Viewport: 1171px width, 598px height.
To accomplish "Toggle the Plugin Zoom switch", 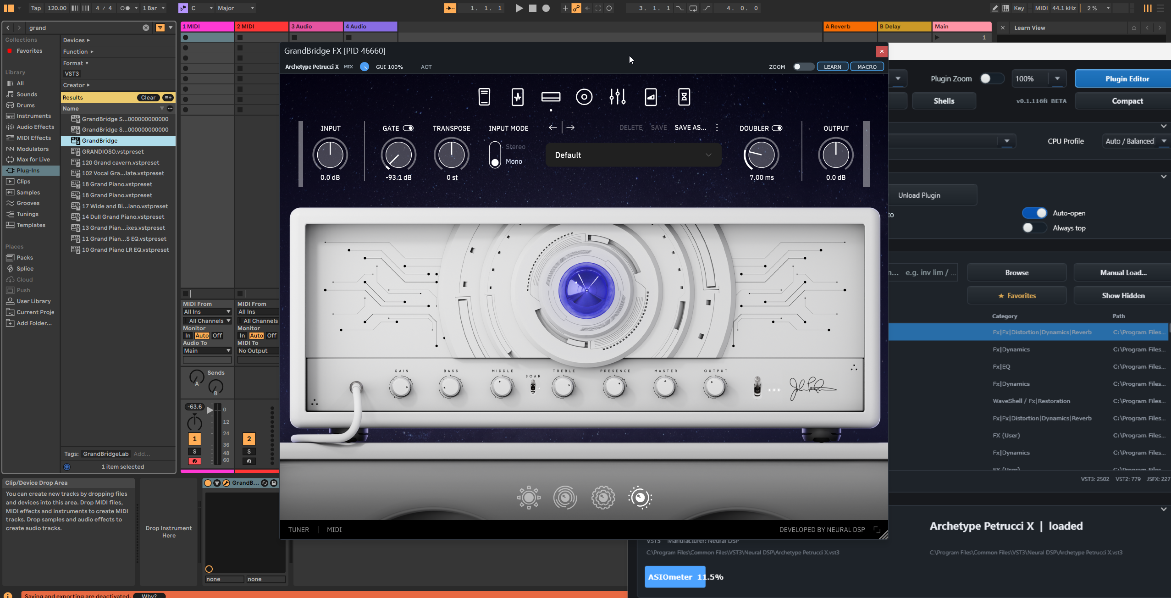I will pyautogui.click(x=991, y=78).
